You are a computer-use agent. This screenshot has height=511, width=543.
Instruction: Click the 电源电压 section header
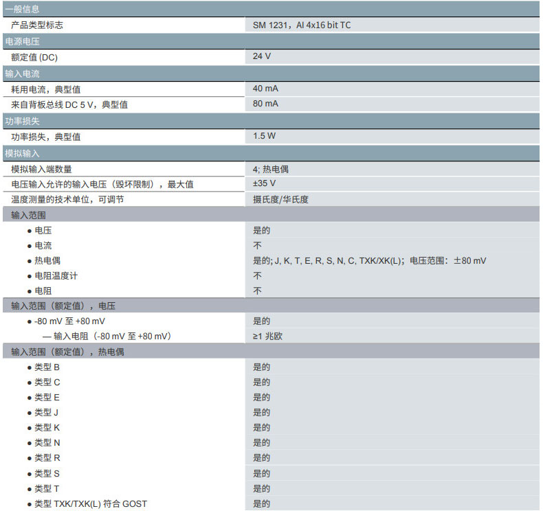tap(22, 41)
